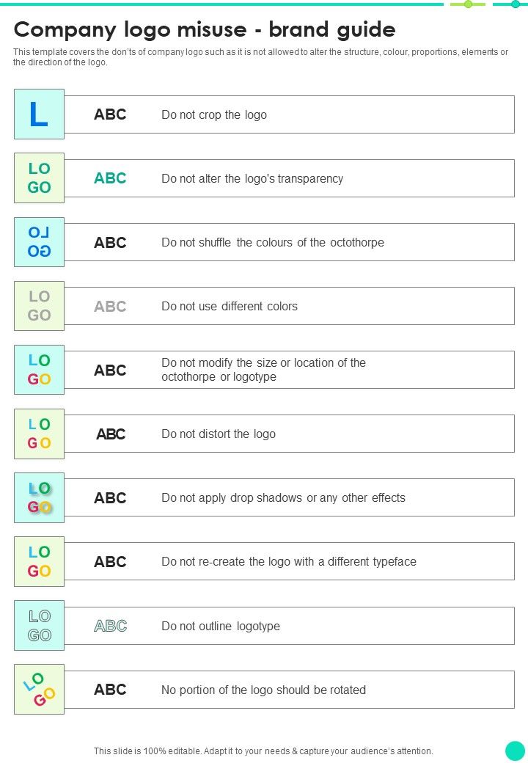The image size is (528, 763).
Task: Click the mirrored blue LOGO icon
Action: click(39, 242)
